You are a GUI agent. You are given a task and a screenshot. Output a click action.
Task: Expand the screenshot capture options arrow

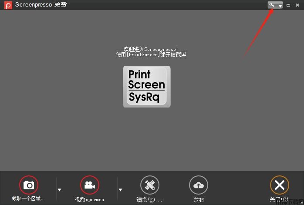point(60,190)
